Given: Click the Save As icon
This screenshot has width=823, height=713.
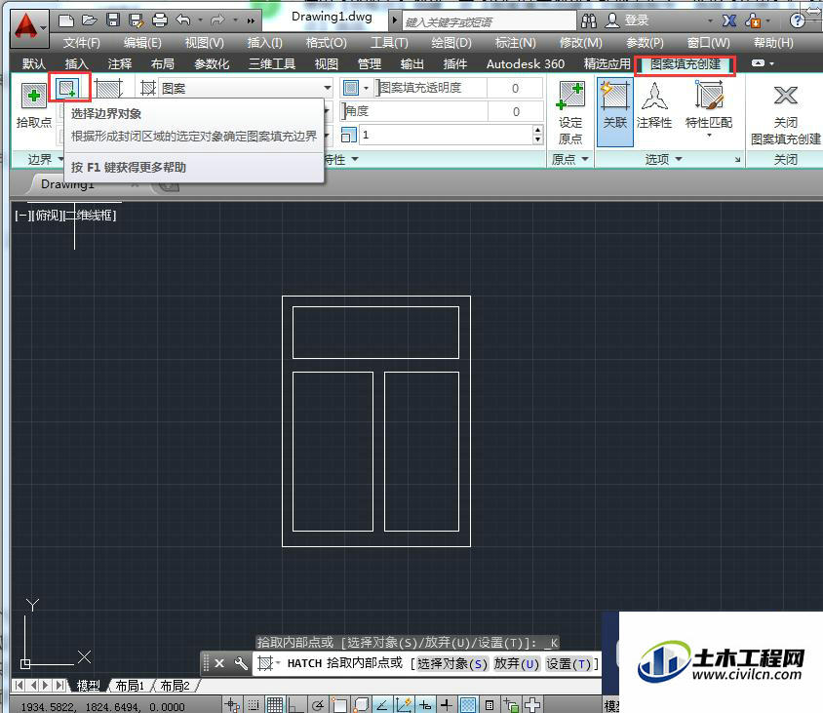Looking at the screenshot, I should [x=137, y=20].
